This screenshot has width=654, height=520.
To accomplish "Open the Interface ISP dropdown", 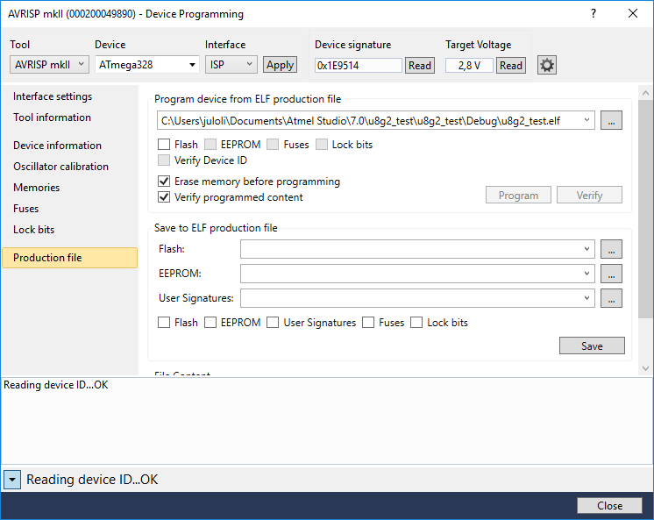I will [231, 64].
